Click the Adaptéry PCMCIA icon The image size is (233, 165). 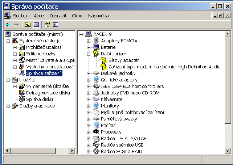[x=96, y=41]
